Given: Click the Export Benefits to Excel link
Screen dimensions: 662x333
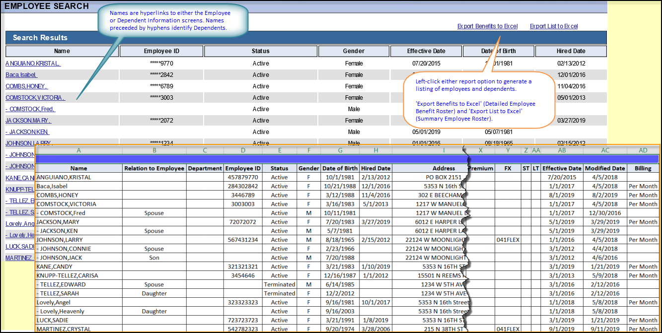Looking at the screenshot, I should click(x=487, y=26).
